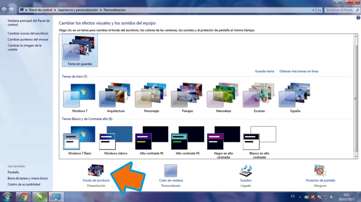Expand the address bar history dropdown
Screen dimensions: 361x202
tap(313, 10)
